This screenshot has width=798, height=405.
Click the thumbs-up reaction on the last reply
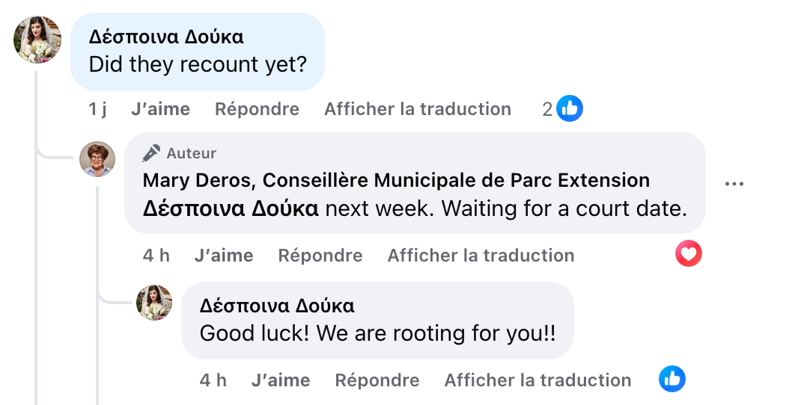[x=671, y=380]
